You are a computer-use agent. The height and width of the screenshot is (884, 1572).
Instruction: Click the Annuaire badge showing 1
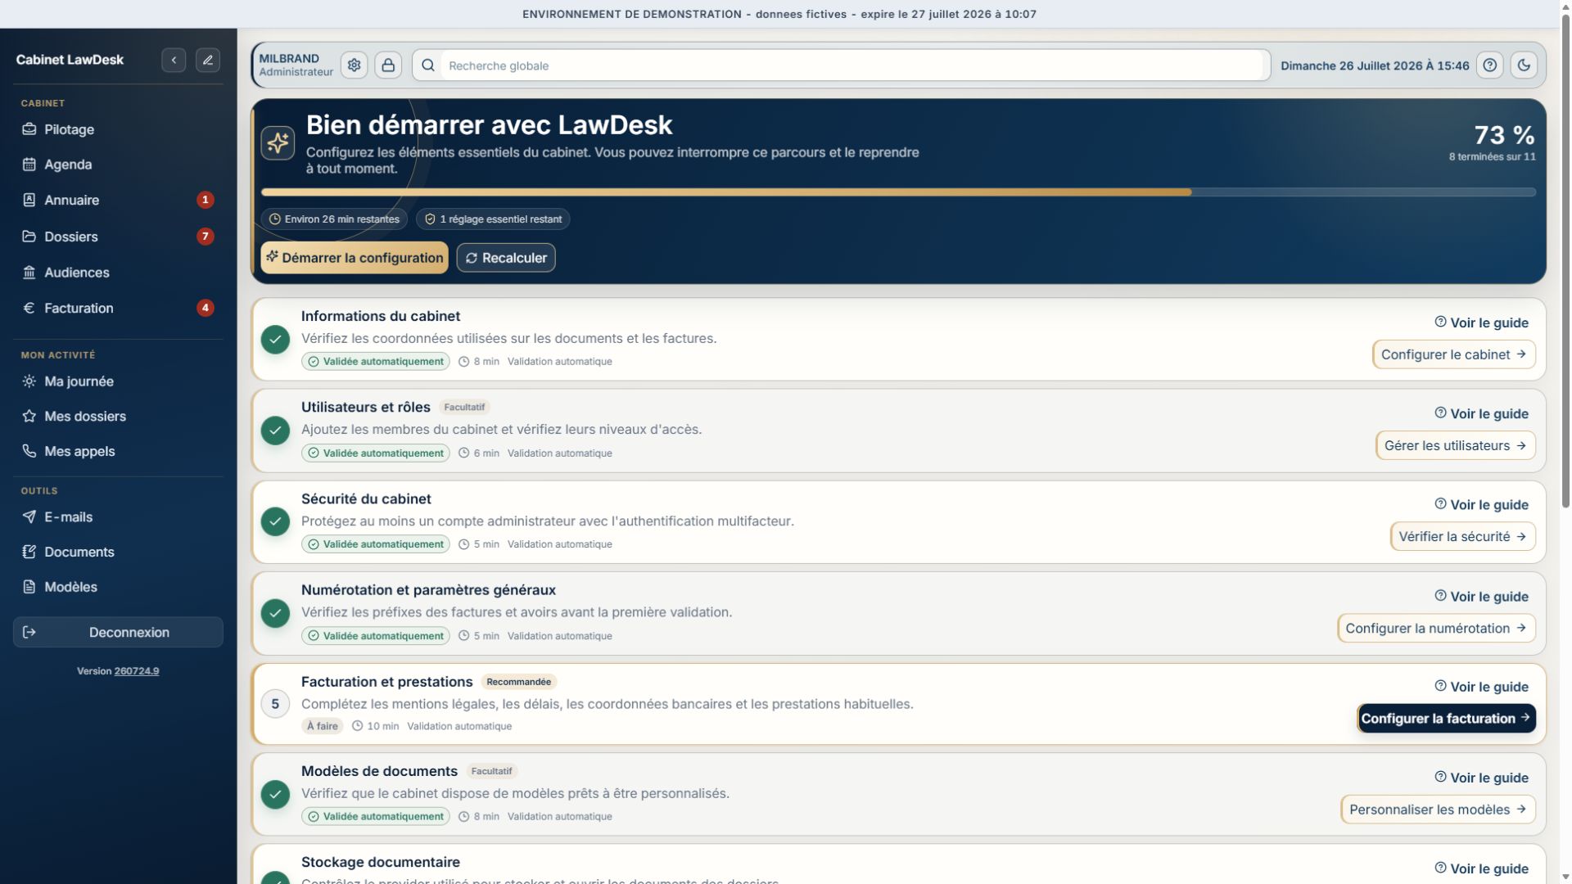coord(206,200)
